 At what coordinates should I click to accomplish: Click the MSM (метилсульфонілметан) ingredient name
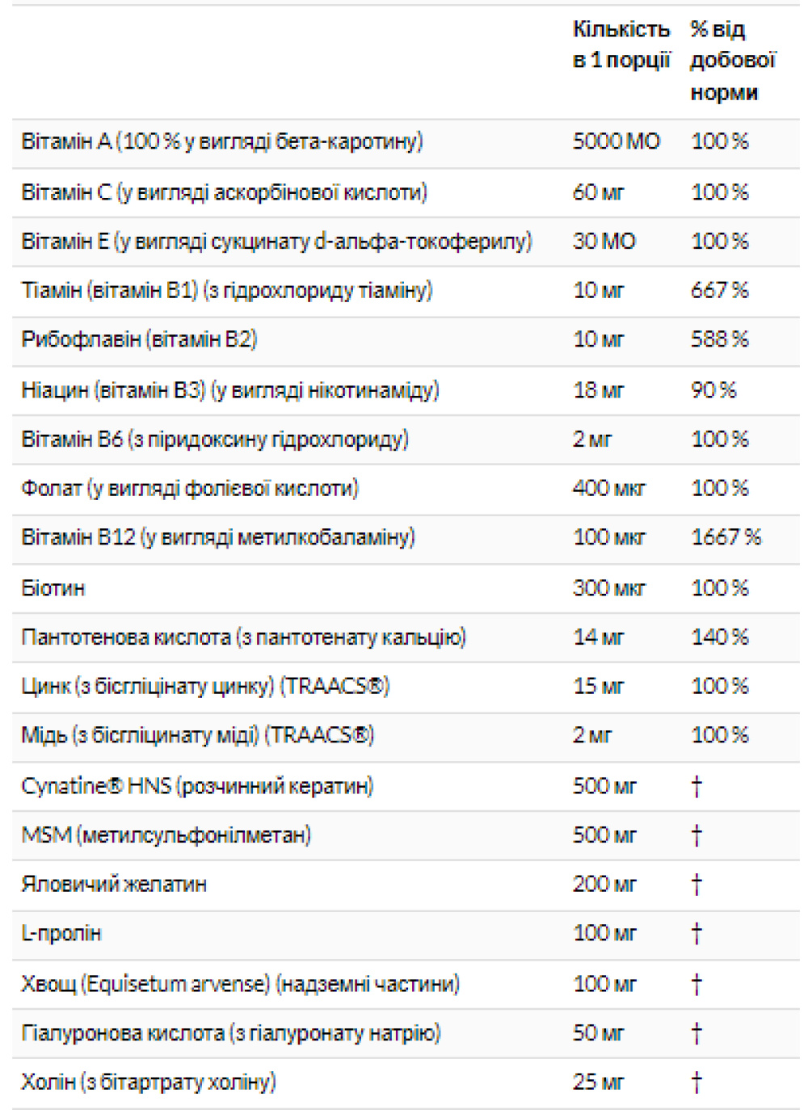166,835
